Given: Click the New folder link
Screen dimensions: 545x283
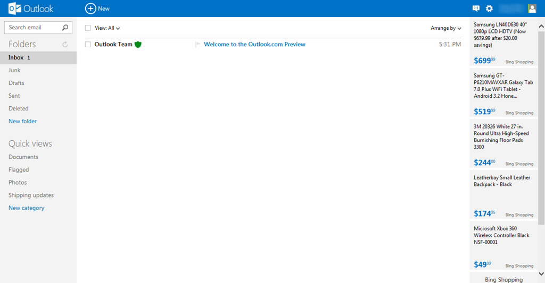Looking at the screenshot, I should click(22, 121).
